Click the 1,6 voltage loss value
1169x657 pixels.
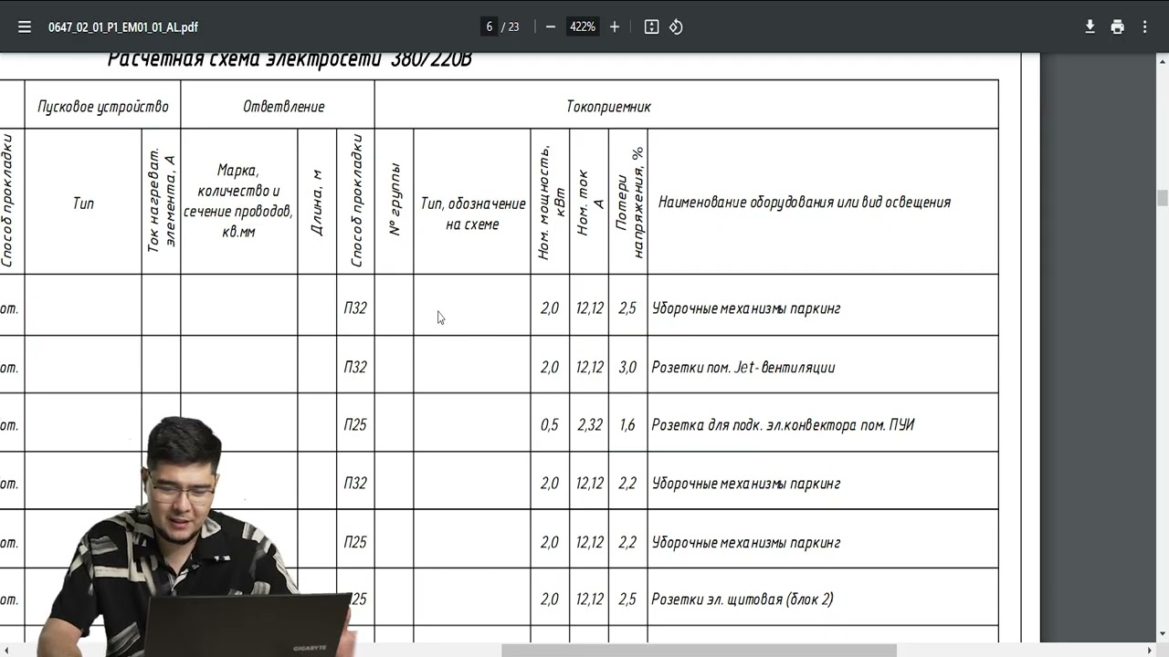click(x=627, y=425)
